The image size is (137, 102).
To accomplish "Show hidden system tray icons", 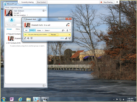I will click(114, 100).
